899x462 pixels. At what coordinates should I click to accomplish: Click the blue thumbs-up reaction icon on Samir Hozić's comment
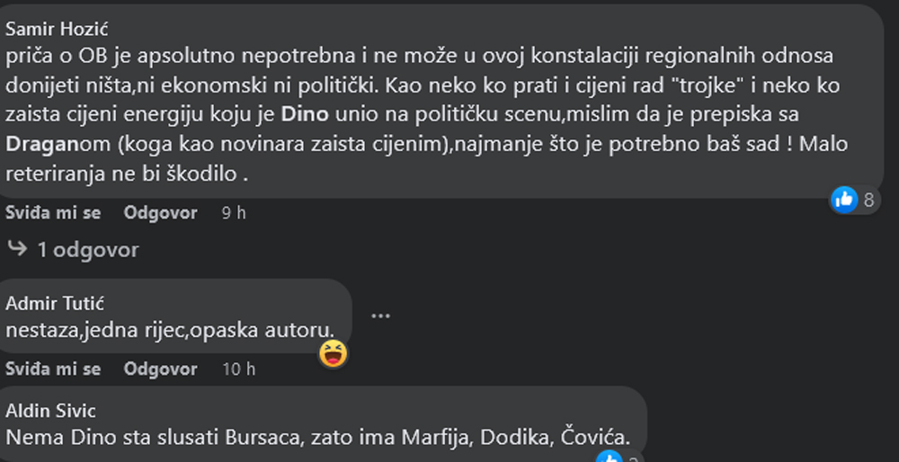click(844, 200)
